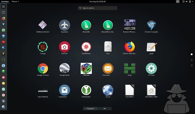Go to the second app grid page
Screen dimensions: 195x114
pyautogui.click(x=192, y=60)
